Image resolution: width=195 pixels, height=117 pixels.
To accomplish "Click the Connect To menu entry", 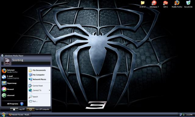I will tap(39, 90).
